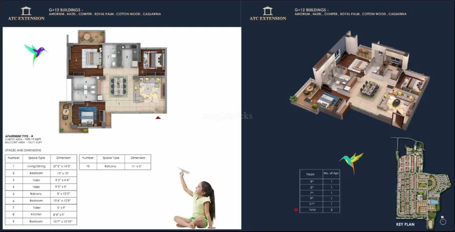The width and height of the screenshot is (455, 232).
Task: Click the hummingbird icon on the white page
Action: pos(34,53)
